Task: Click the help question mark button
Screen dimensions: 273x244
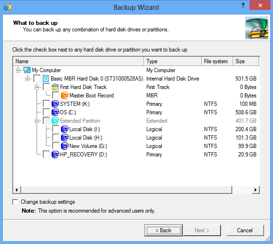Action: [x=243, y=5]
